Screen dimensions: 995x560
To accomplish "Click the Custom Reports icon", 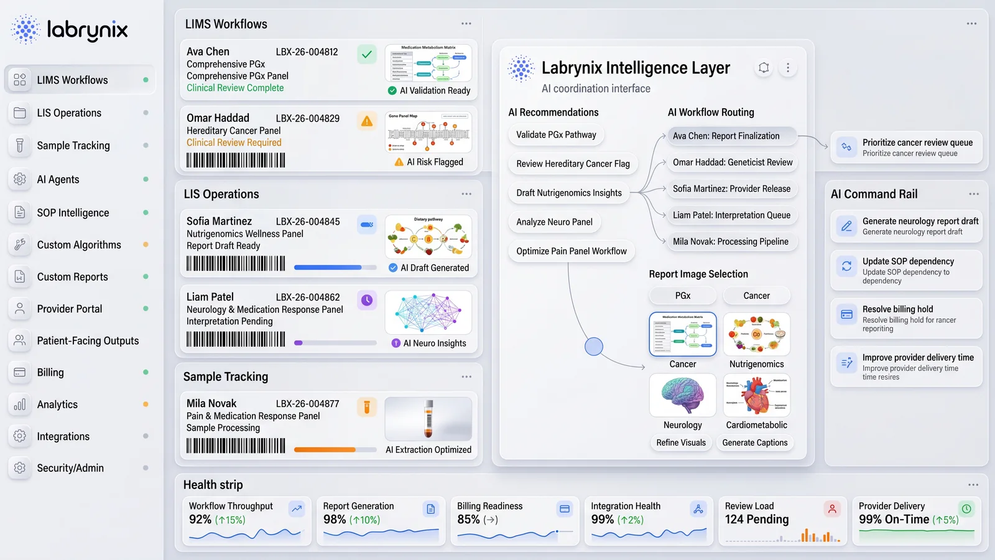I will pyautogui.click(x=20, y=277).
